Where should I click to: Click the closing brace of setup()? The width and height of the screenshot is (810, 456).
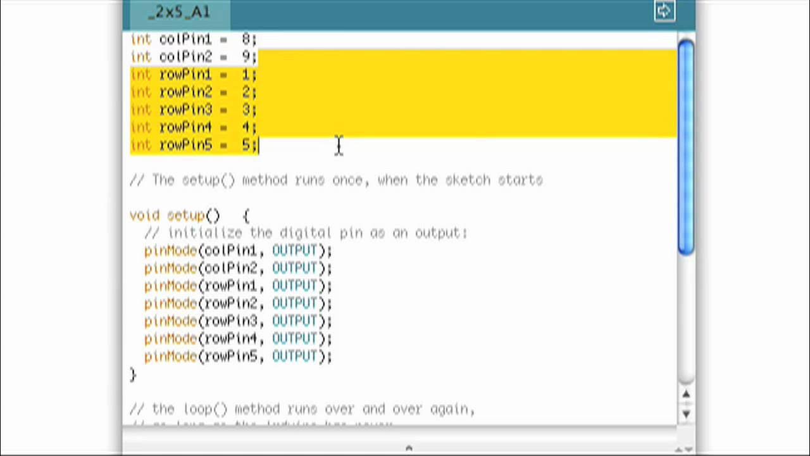[x=133, y=375]
